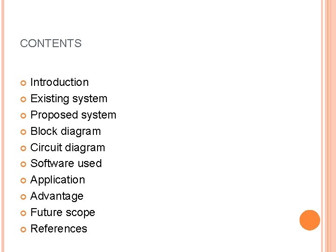Select the Software used item
336x252 pixels.
point(66,163)
